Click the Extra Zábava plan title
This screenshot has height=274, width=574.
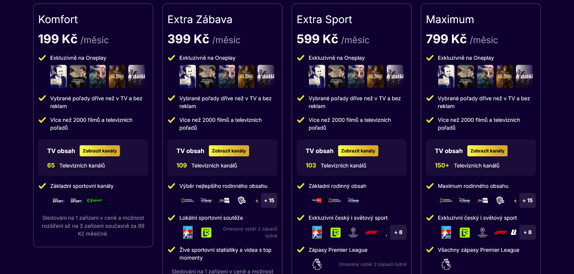click(x=200, y=20)
